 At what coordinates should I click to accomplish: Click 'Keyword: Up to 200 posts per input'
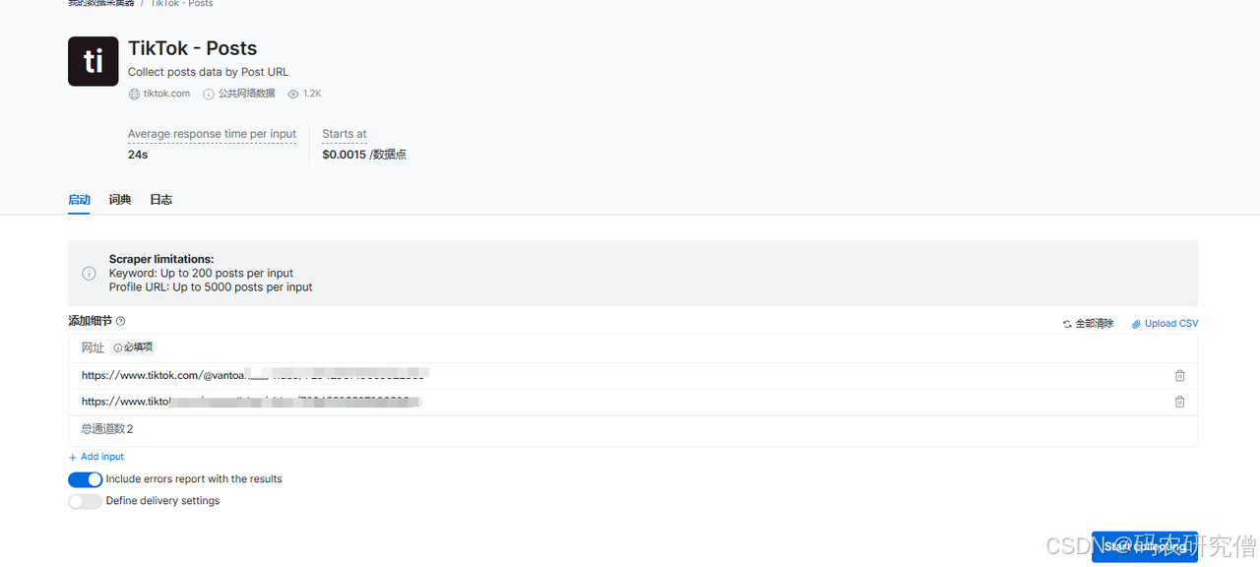pos(201,274)
